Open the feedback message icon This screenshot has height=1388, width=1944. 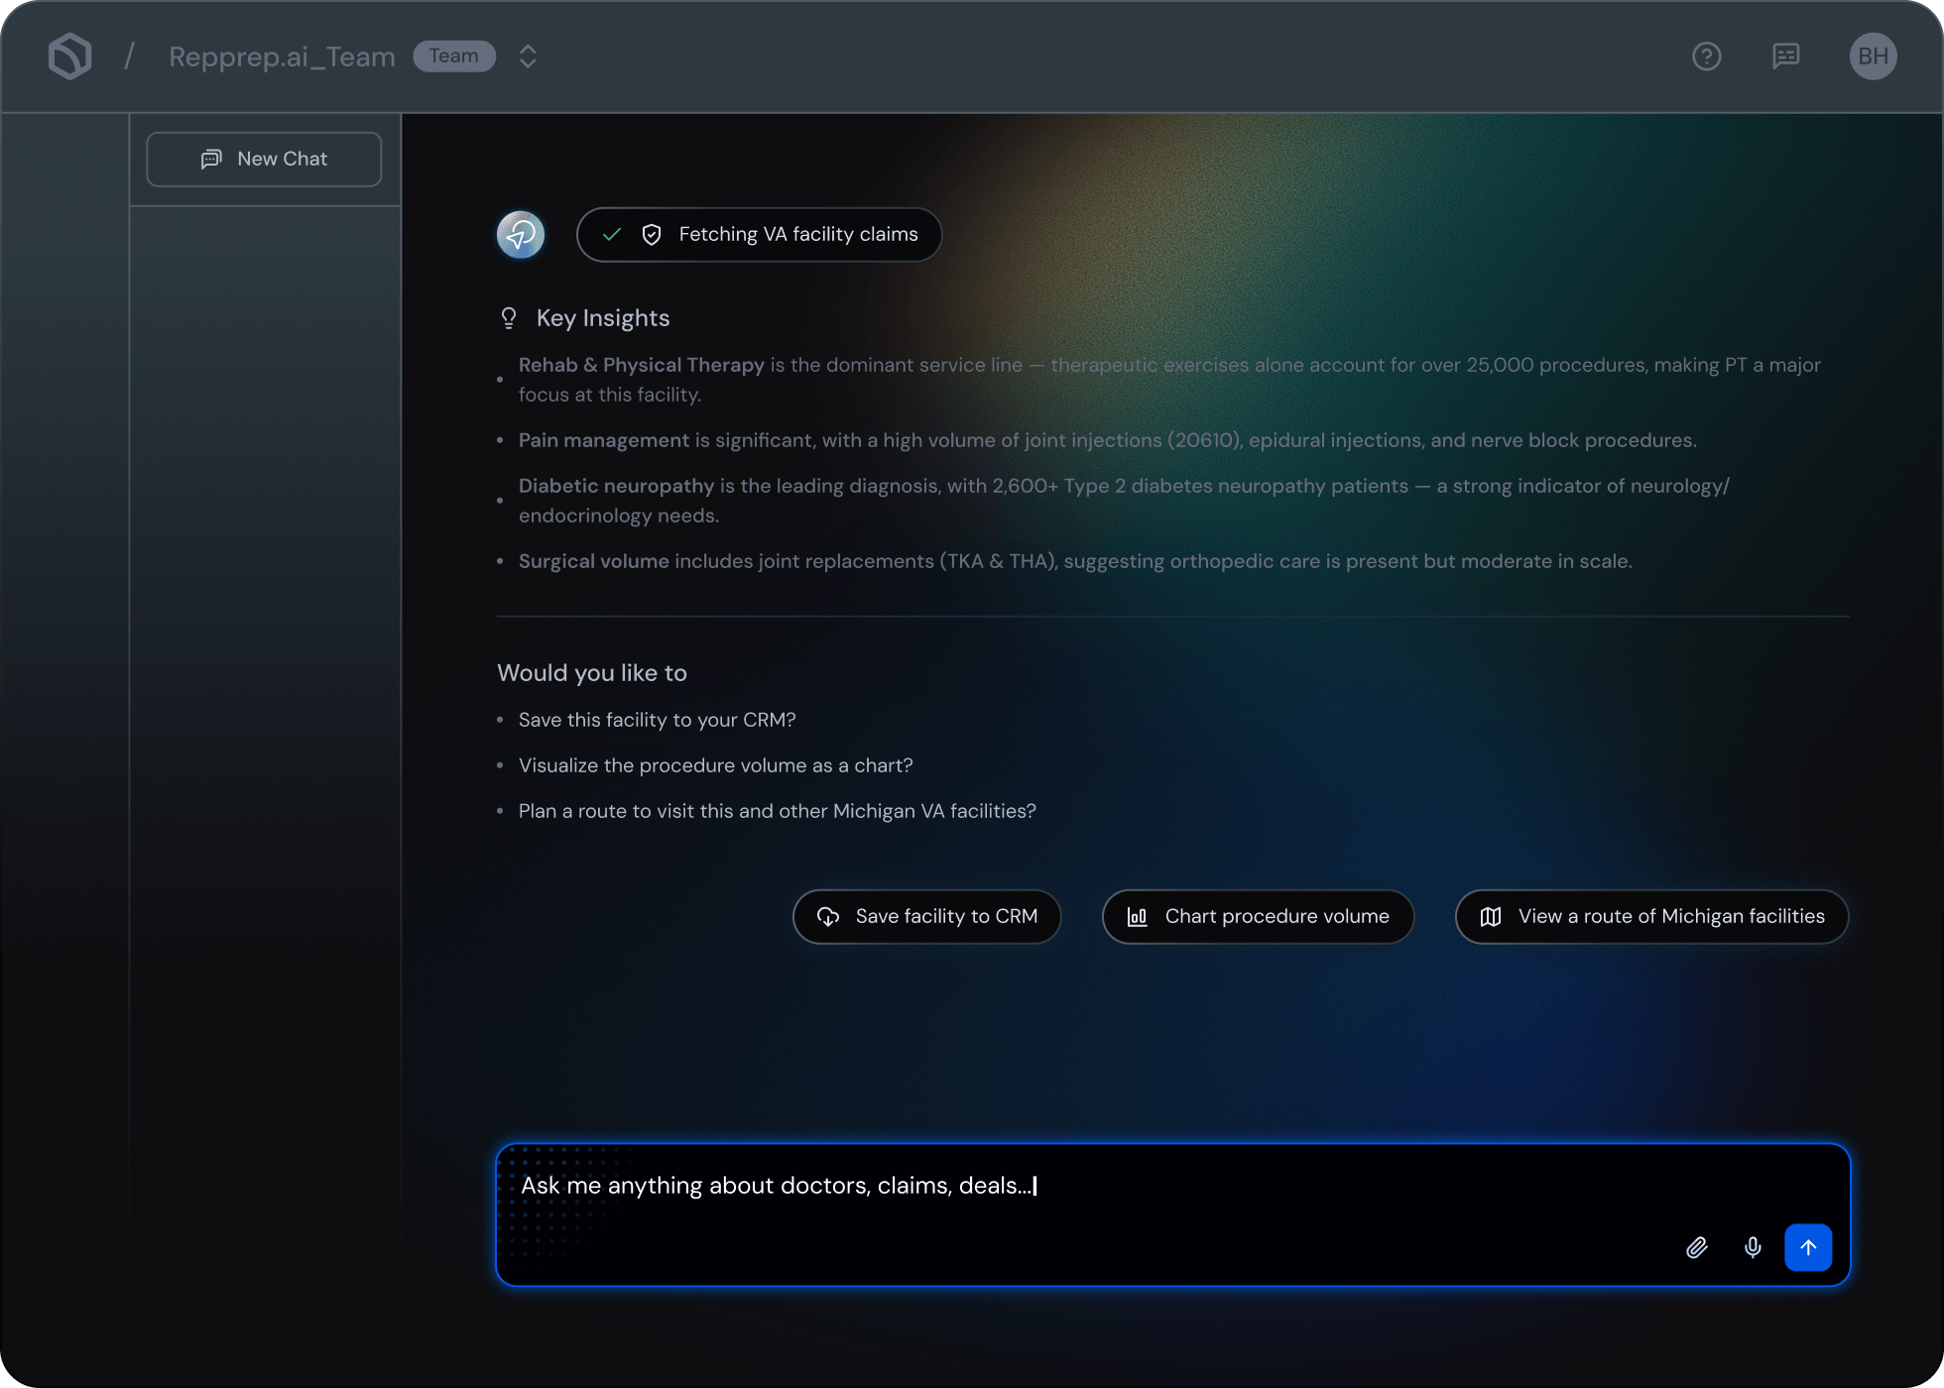tap(1785, 57)
